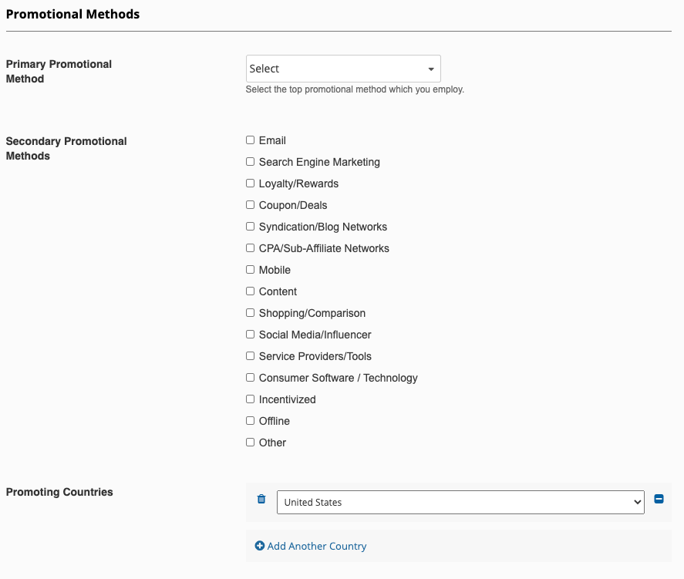Image resolution: width=684 pixels, height=579 pixels.
Task: Click the plus icon for adding a country
Action: point(260,546)
